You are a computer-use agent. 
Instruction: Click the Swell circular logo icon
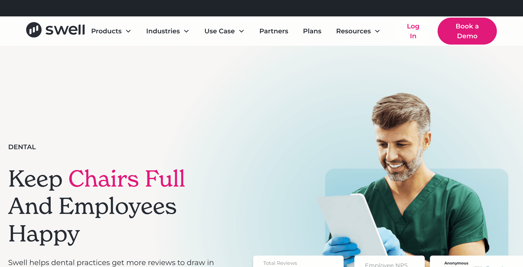(x=34, y=30)
